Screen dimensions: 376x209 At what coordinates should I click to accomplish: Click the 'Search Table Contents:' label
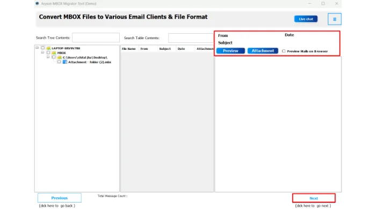pyautogui.click(x=142, y=38)
